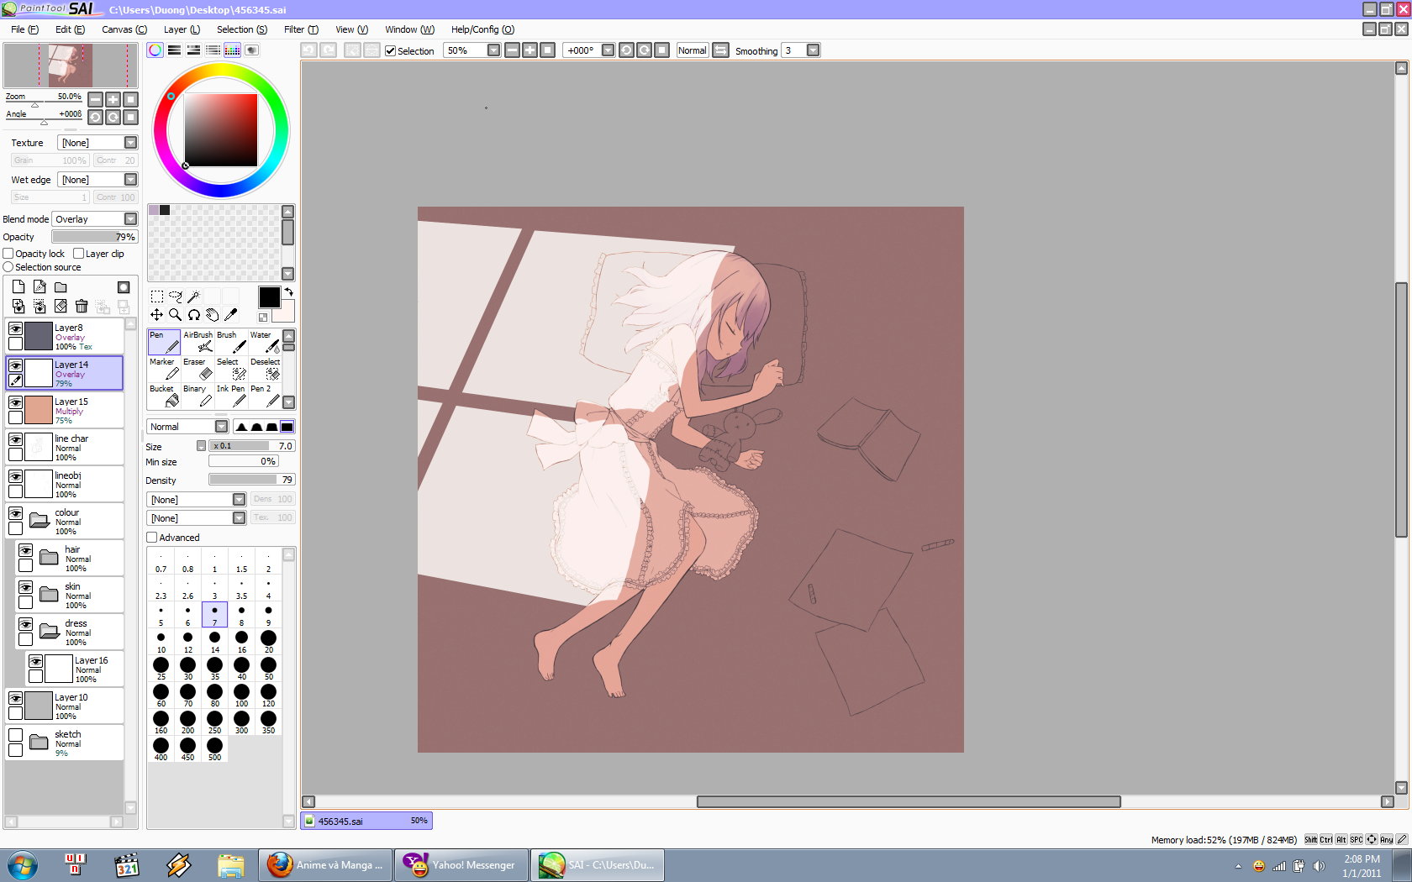Image resolution: width=1412 pixels, height=882 pixels.
Task: Open the Layer menu
Action: click(182, 29)
